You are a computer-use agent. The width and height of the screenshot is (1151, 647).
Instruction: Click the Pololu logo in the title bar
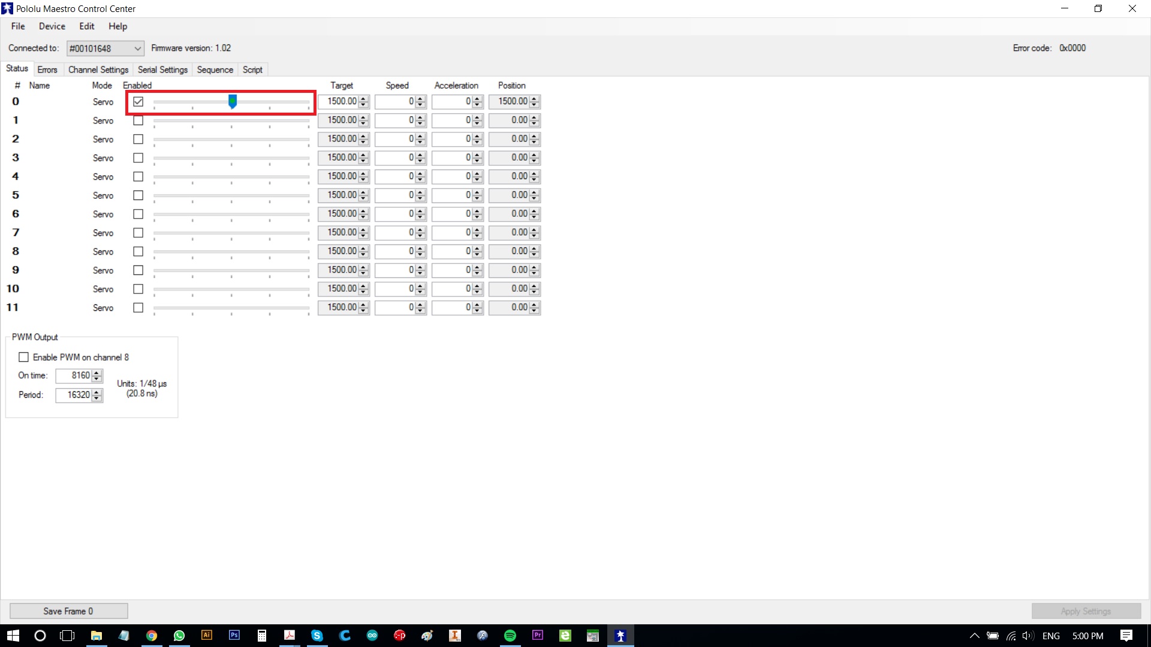point(7,8)
